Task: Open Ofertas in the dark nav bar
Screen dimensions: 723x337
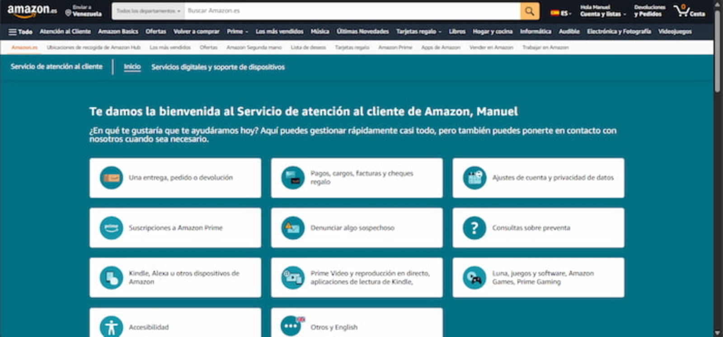Action: click(155, 32)
